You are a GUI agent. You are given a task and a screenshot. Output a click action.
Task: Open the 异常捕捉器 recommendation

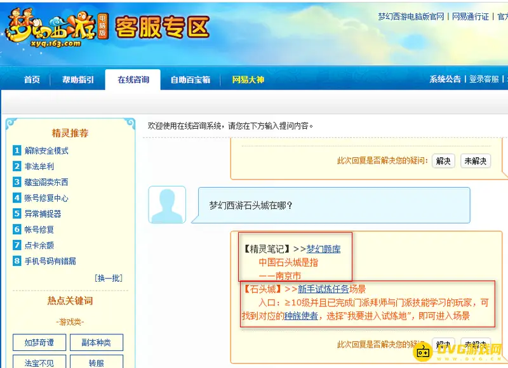click(43, 214)
